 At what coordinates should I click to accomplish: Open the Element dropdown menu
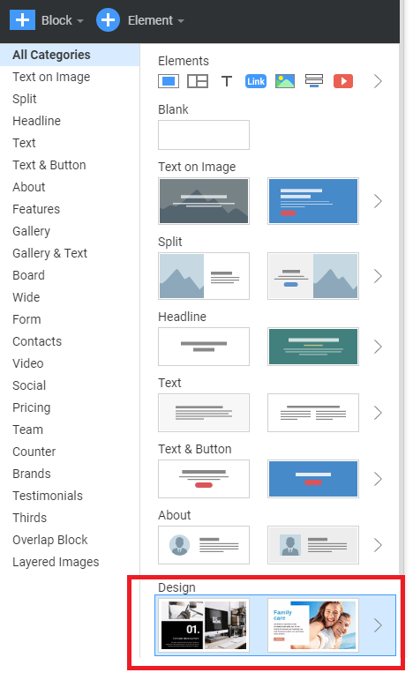156,20
